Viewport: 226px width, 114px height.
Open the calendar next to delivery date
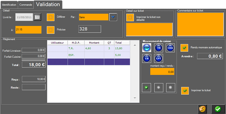click(x=38, y=17)
